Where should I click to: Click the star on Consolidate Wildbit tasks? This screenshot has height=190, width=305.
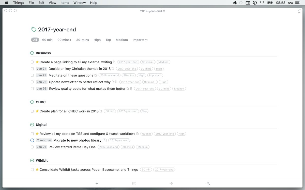(37, 169)
